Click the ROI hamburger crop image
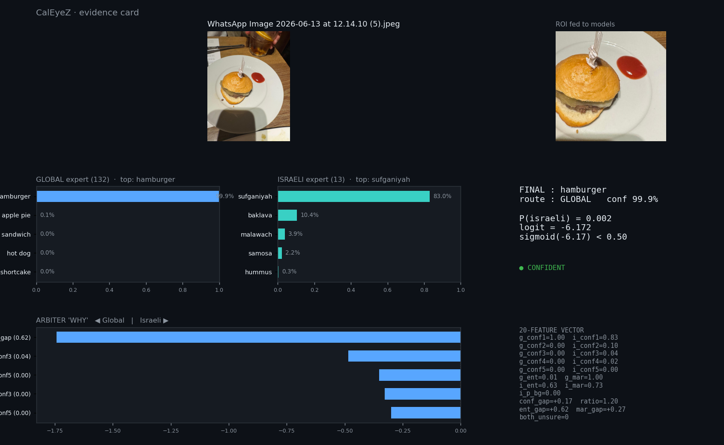Image resolution: width=724 pixels, height=445 pixels. point(610,86)
